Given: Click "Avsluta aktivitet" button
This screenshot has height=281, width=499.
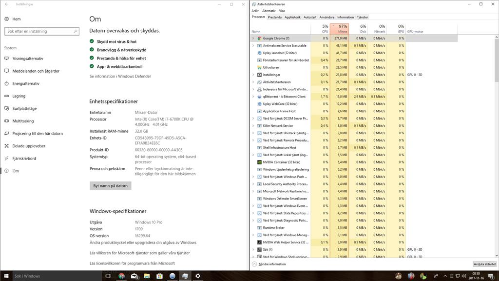Looking at the screenshot, I should (x=484, y=264).
